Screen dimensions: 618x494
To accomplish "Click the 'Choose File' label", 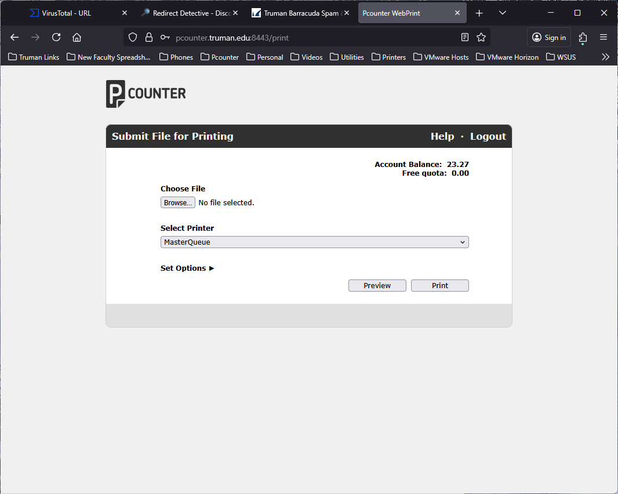I will tap(183, 189).
